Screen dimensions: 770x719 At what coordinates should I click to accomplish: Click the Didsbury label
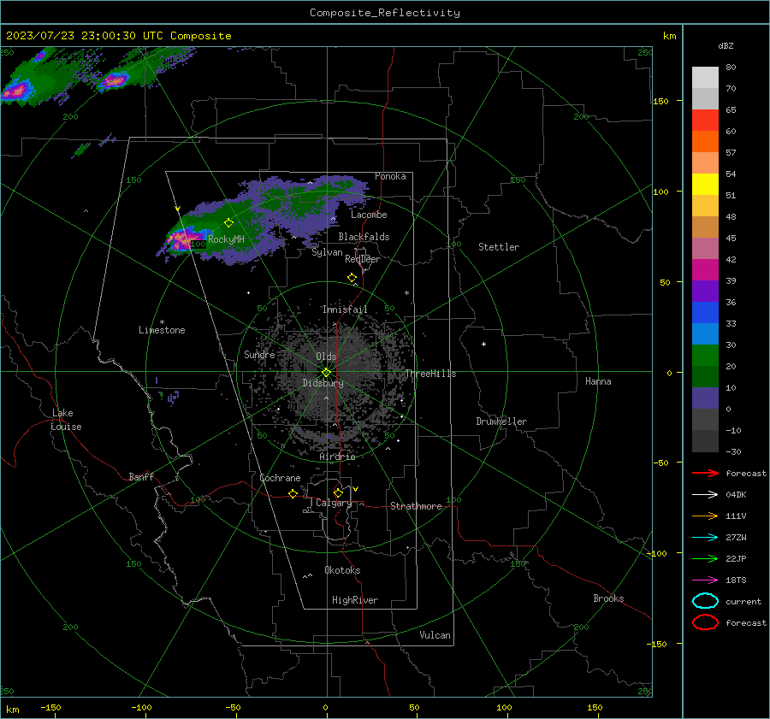coord(323,383)
